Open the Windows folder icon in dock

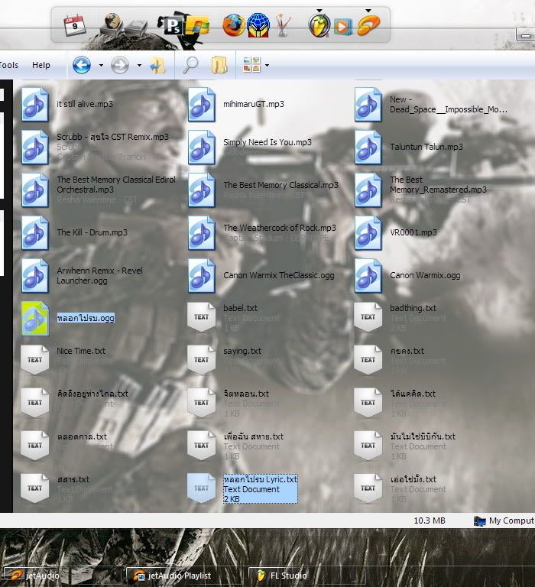[198, 25]
